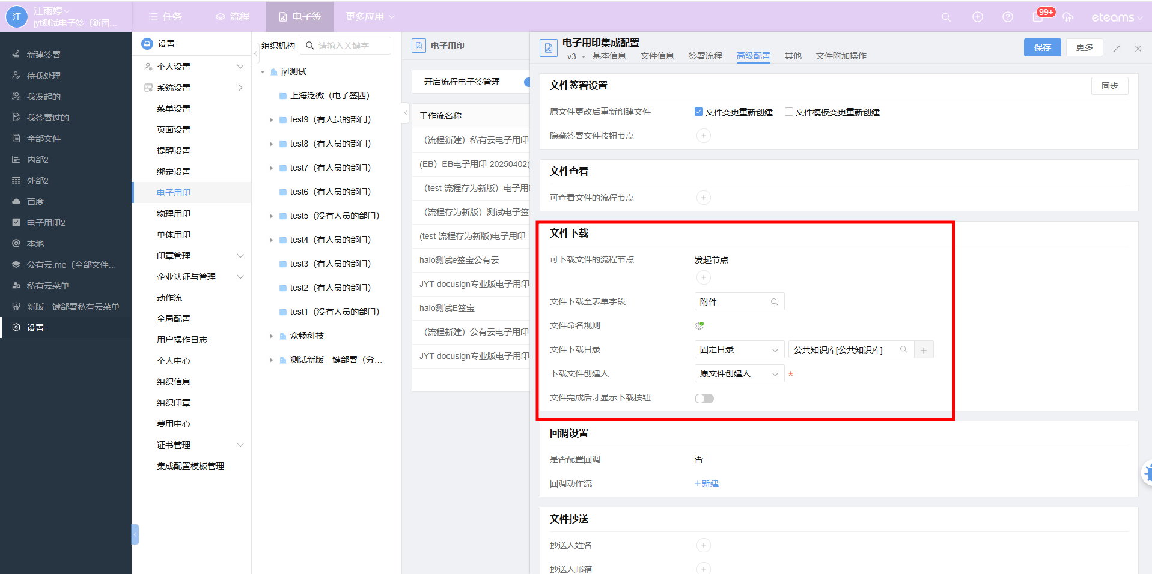Show 全部文件 in the sidebar
This screenshot has width=1152, height=574.
coord(44,139)
